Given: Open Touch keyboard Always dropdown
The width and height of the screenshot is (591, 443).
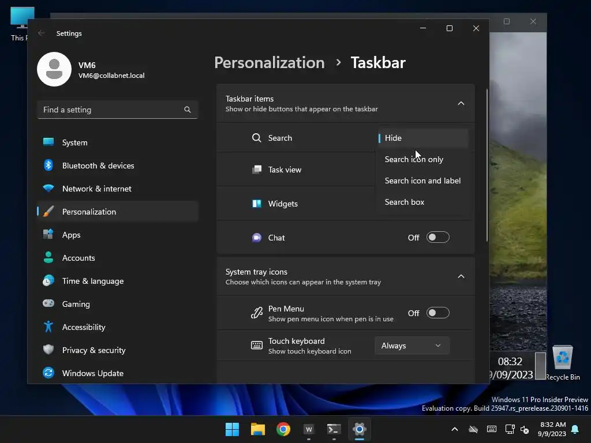Looking at the screenshot, I should click(412, 346).
